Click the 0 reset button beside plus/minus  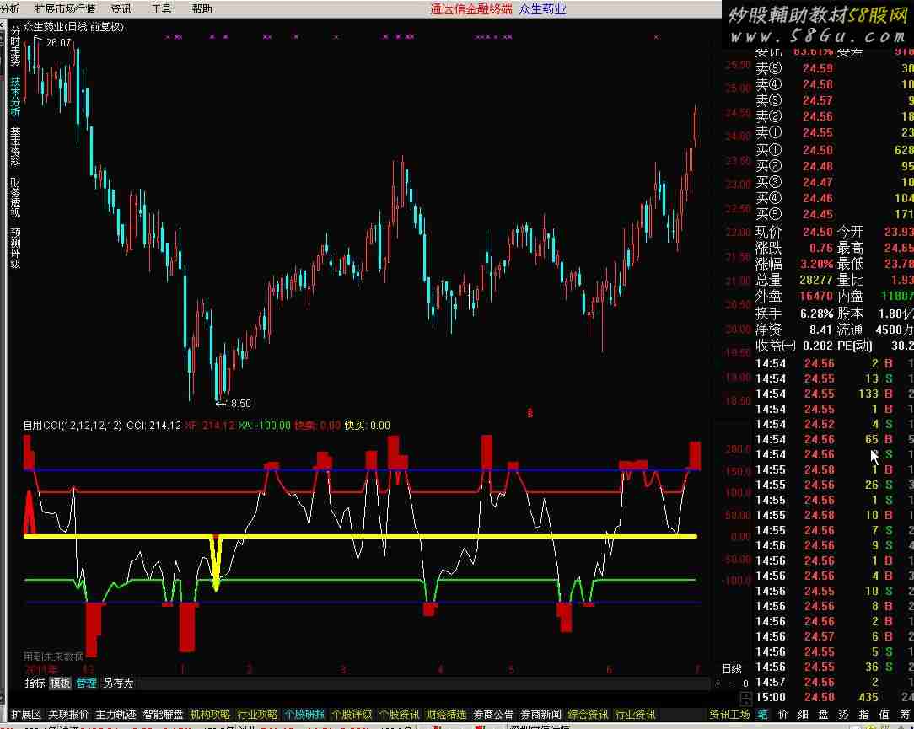coord(745,683)
